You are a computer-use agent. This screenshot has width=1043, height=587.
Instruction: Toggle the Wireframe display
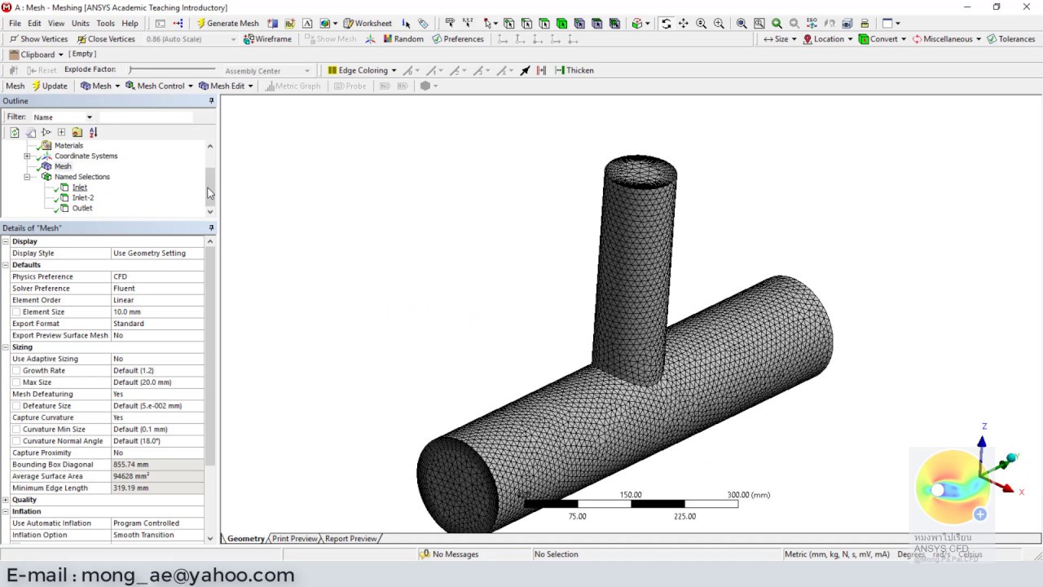267,38
